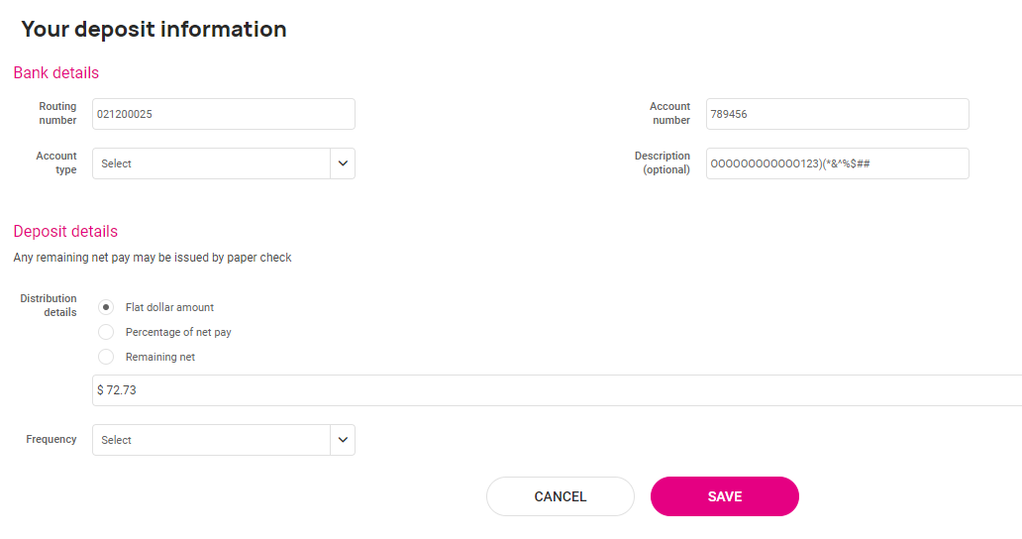Image resolution: width=1022 pixels, height=539 pixels.
Task: Click the dollar amount field showing 72.73
Action: (x=558, y=390)
